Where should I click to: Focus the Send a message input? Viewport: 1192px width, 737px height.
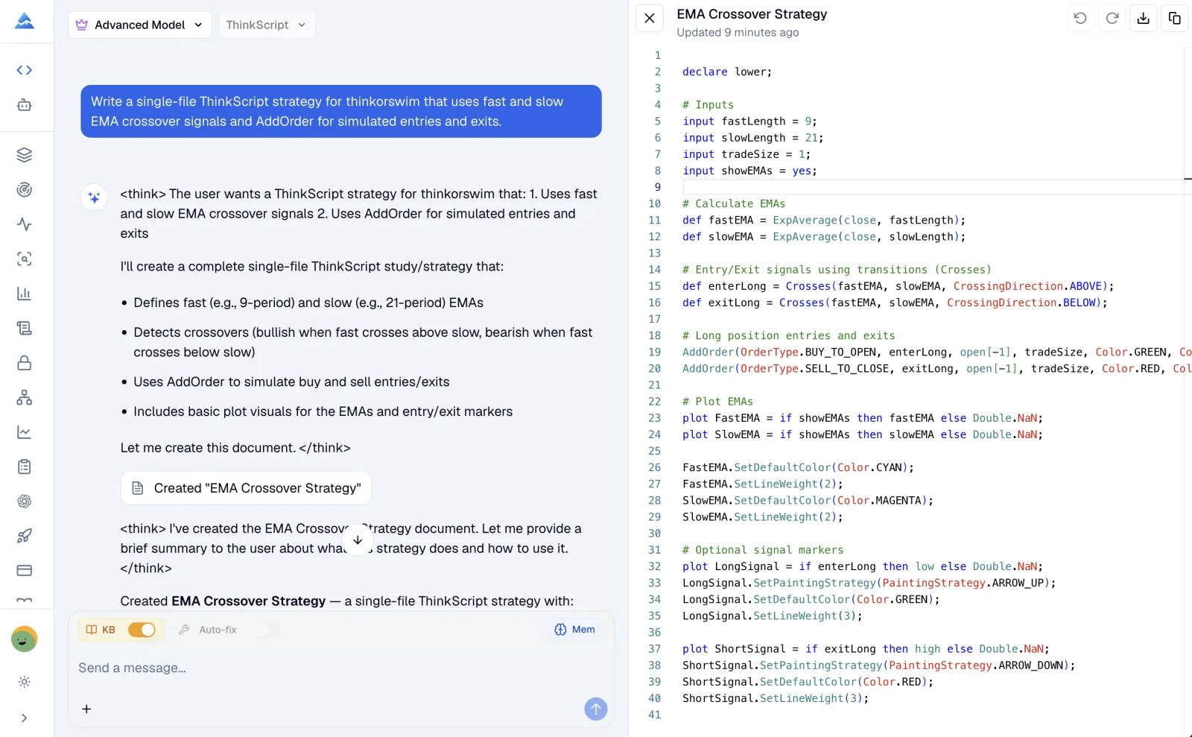341,668
